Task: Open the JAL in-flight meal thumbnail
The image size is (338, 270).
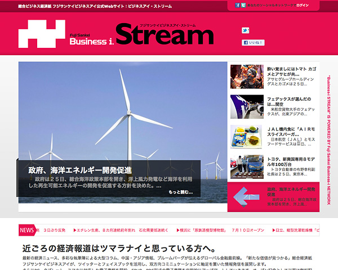Action: pos(246,137)
